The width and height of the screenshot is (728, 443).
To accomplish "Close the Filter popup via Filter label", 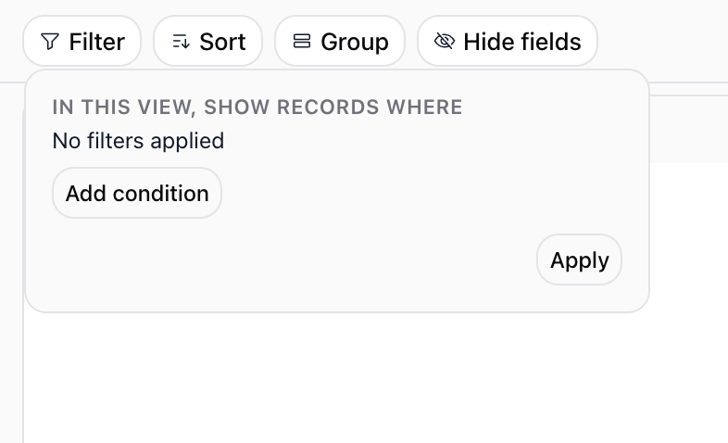I will (96, 42).
